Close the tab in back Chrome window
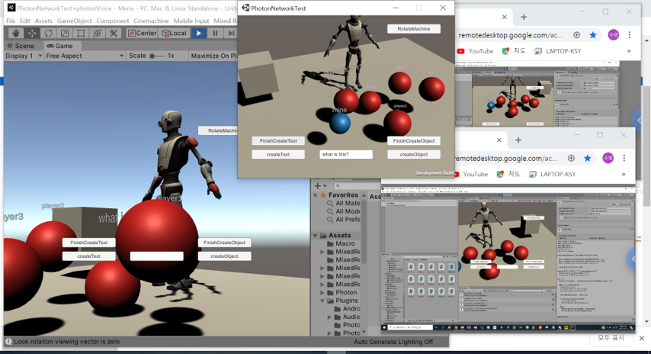 [x=504, y=17]
